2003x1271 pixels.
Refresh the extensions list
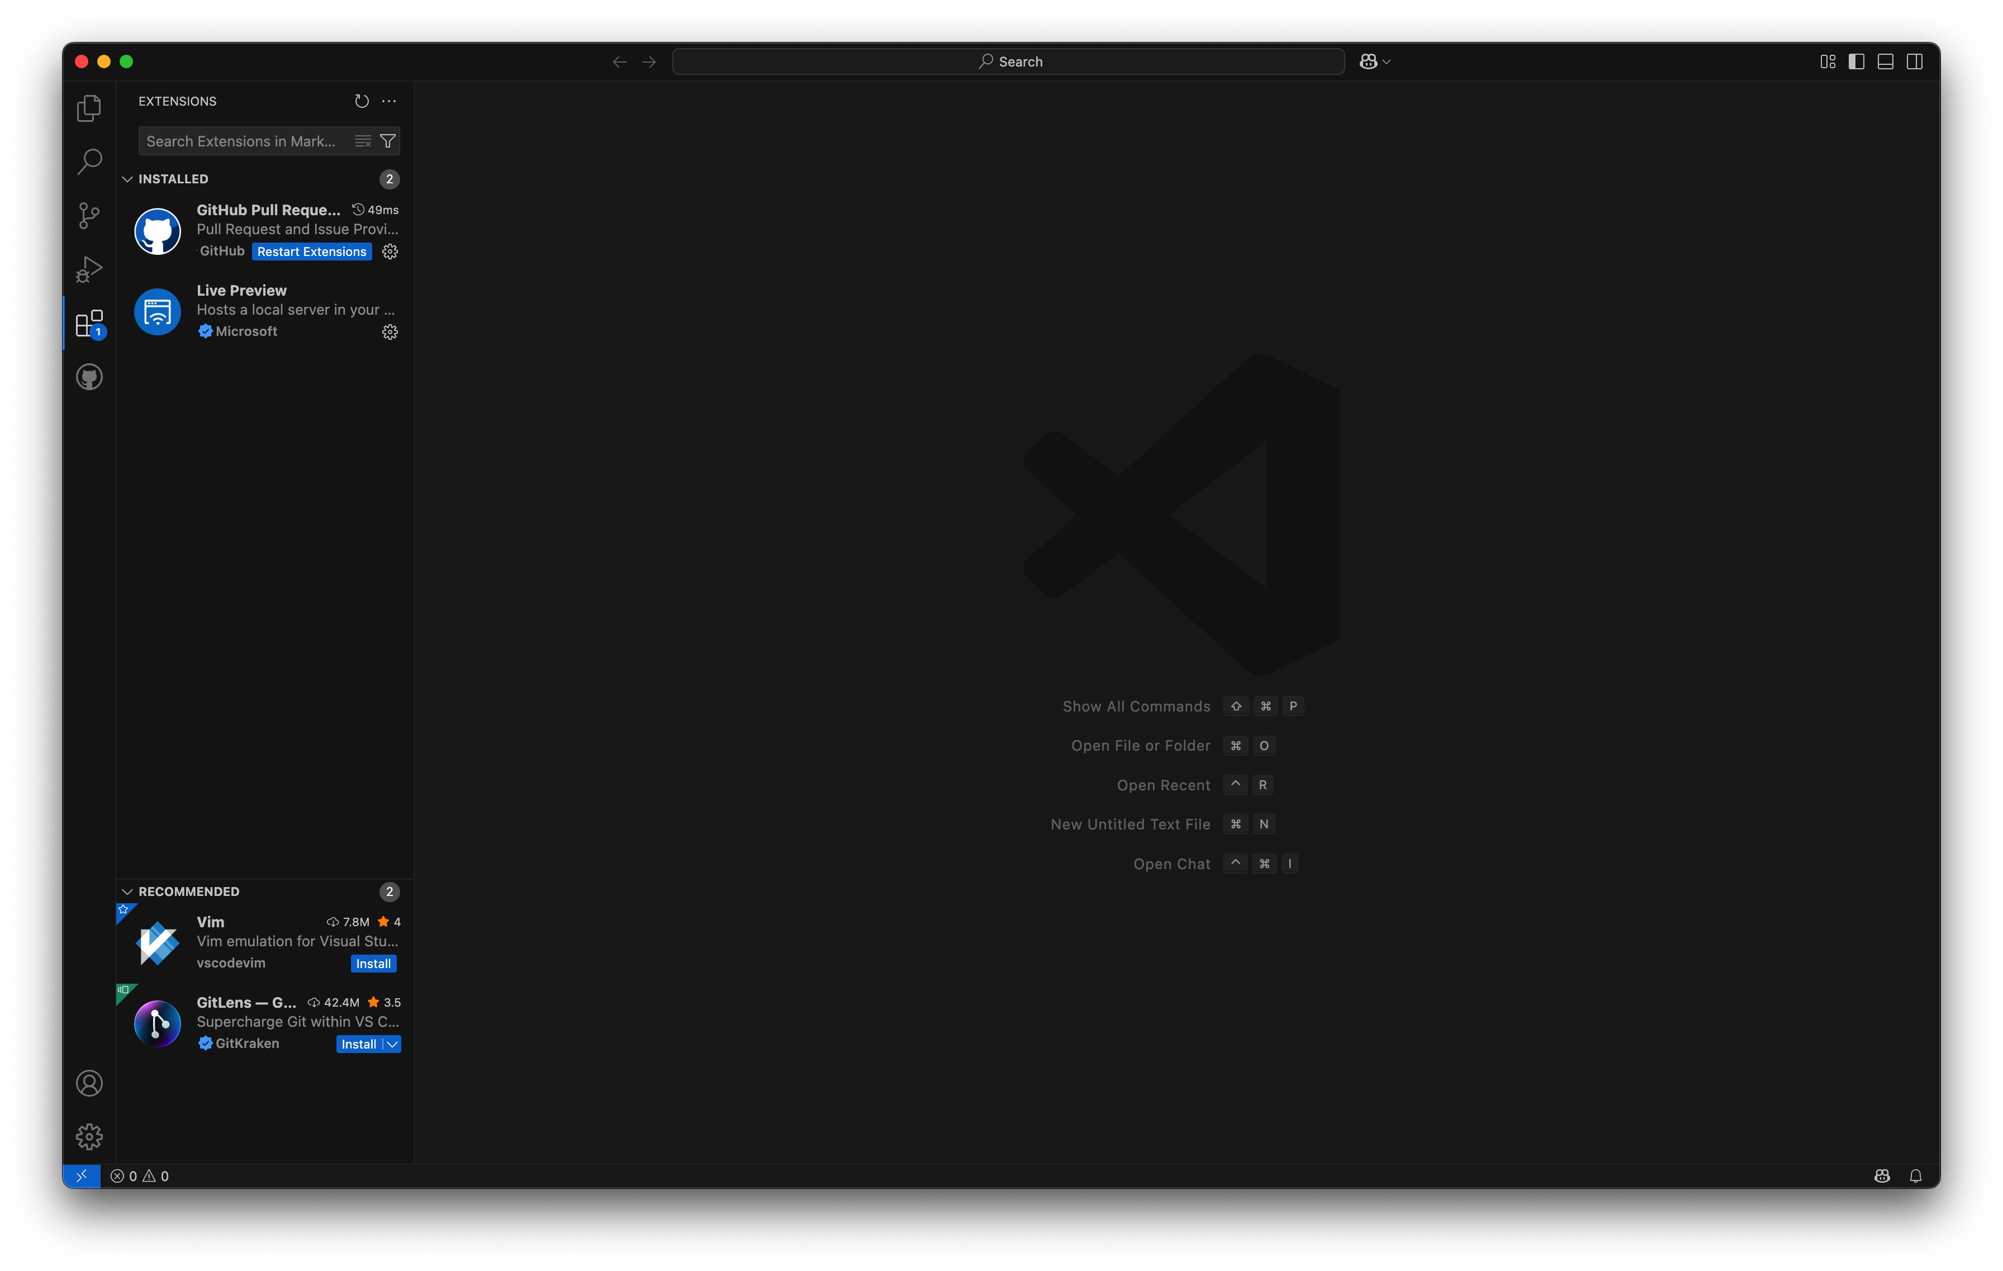click(x=362, y=101)
